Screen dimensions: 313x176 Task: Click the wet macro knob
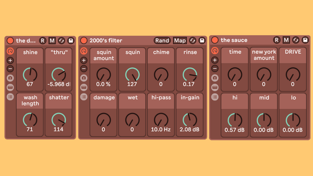pos(132,120)
